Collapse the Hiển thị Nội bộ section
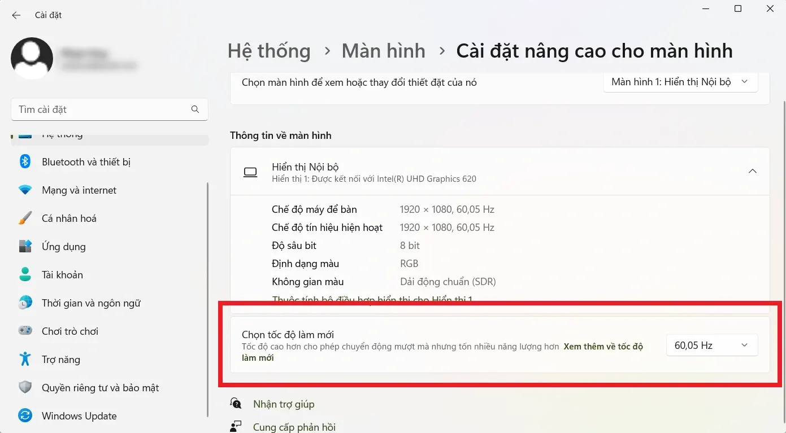Image resolution: width=786 pixels, height=433 pixels. point(752,171)
